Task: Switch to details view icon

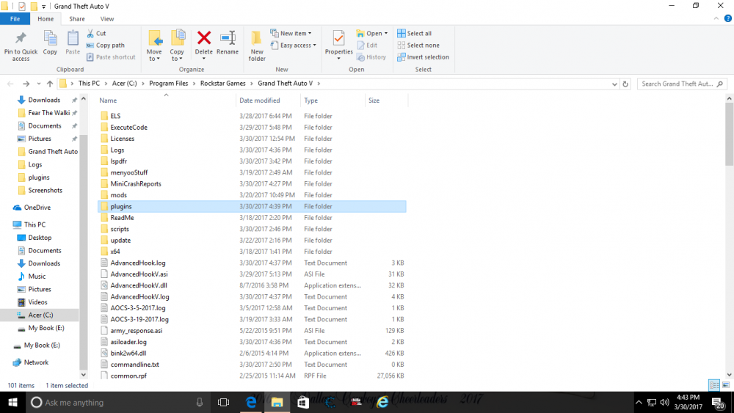Action: tap(714, 385)
